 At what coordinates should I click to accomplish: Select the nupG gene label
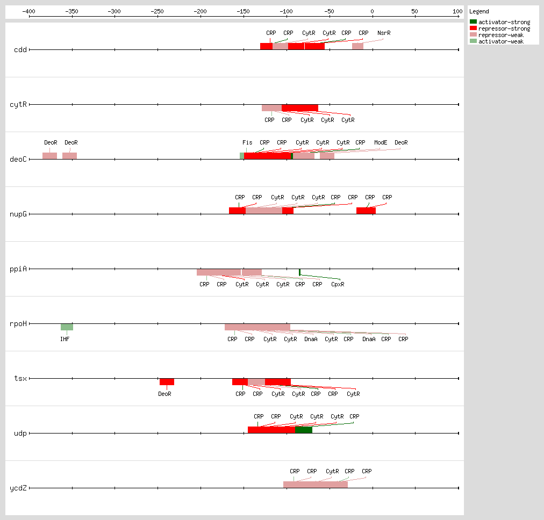pyautogui.click(x=18, y=214)
